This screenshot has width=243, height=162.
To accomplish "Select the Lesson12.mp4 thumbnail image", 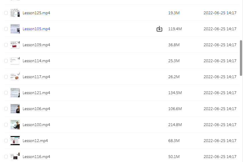I will click(15, 141).
